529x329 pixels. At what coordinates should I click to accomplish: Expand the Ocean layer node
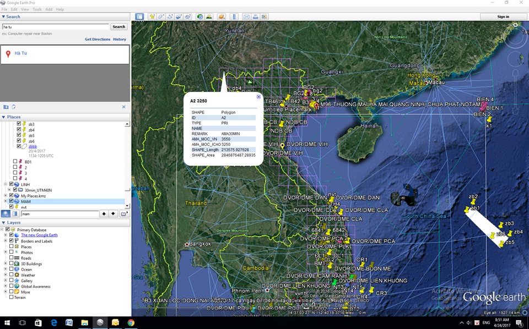(6, 269)
